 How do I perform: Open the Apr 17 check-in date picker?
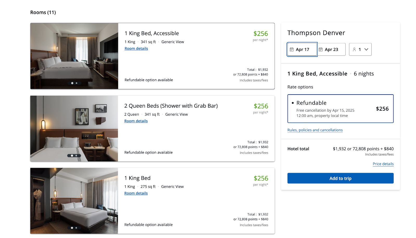coord(302,49)
